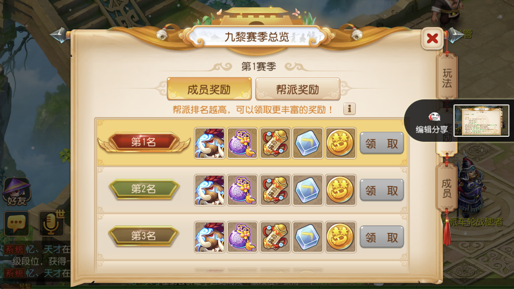Select the purple pouch reward in 第1名 row
The image size is (514, 289).
(242, 143)
